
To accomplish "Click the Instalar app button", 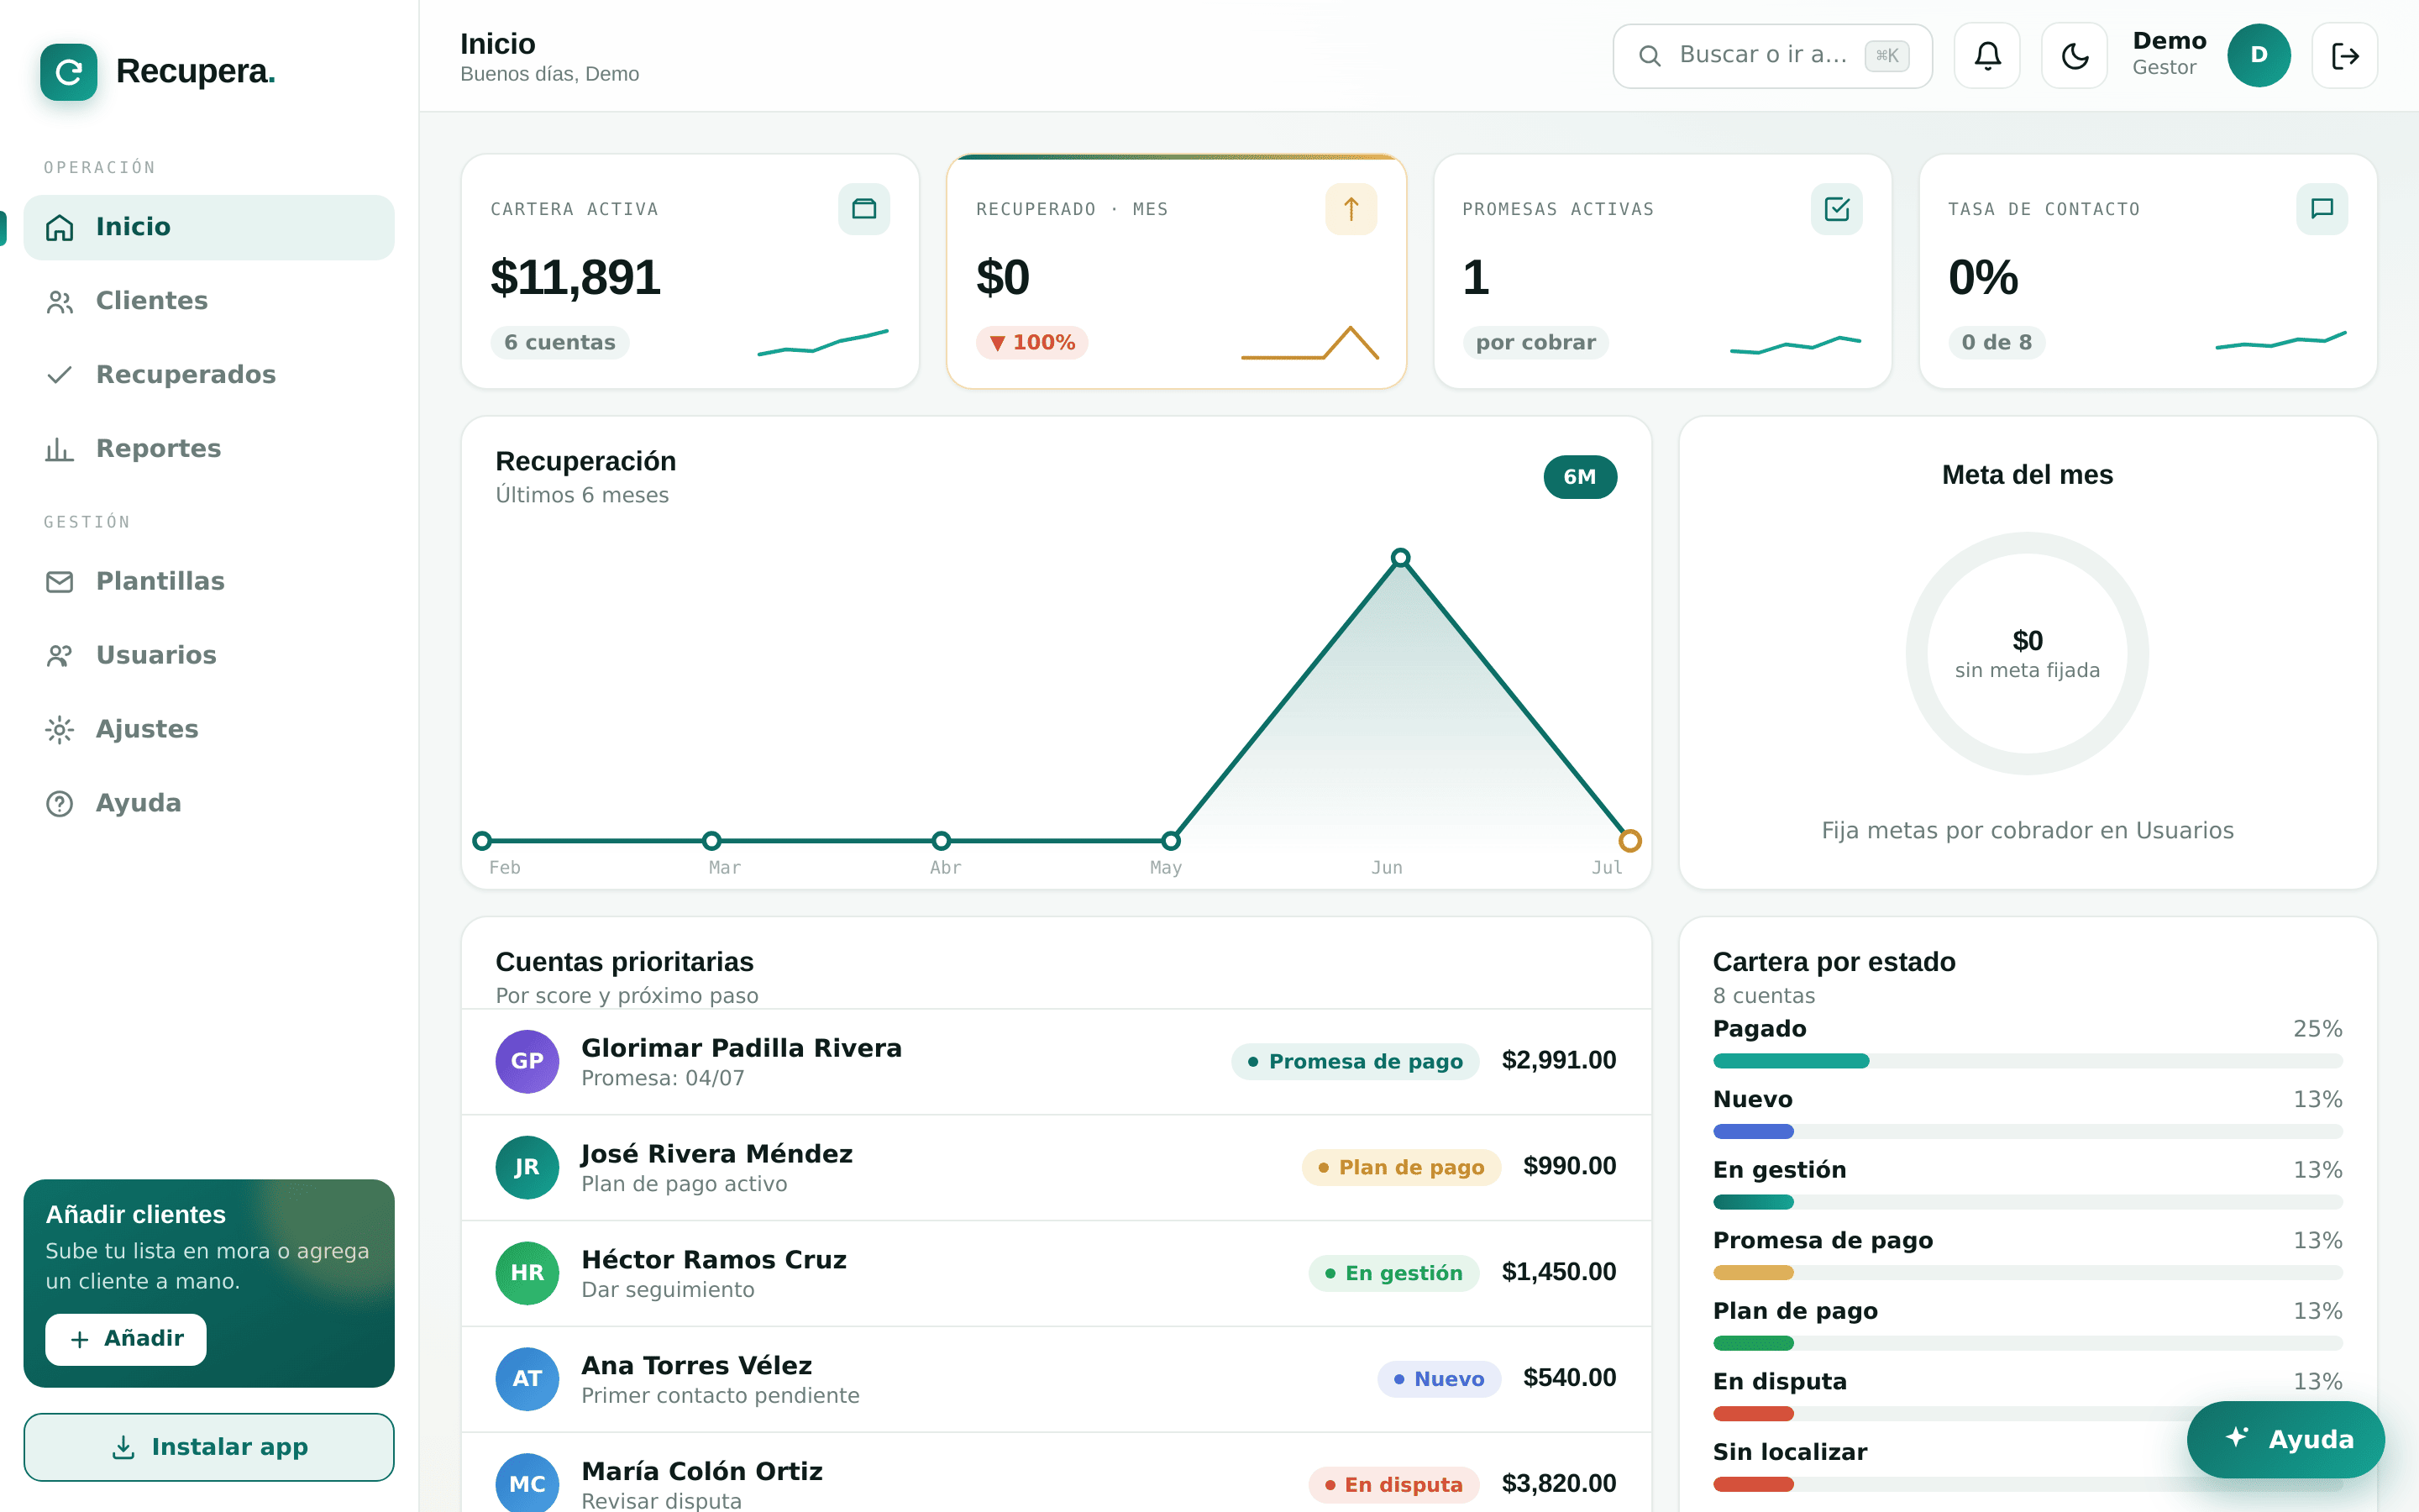I will click(x=209, y=1447).
